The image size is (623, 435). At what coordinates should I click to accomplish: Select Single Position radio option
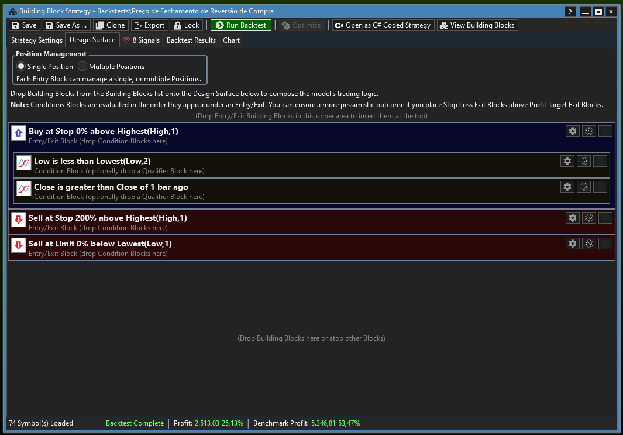coord(45,66)
